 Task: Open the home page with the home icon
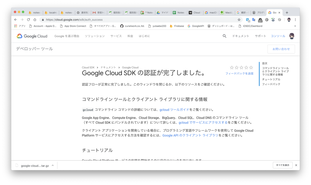35,20
